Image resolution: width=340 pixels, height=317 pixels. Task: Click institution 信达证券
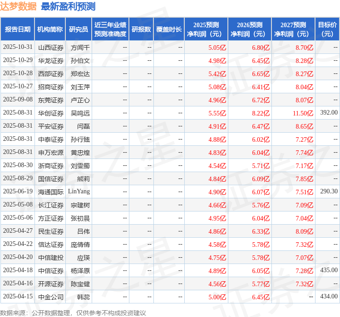click(x=51, y=245)
